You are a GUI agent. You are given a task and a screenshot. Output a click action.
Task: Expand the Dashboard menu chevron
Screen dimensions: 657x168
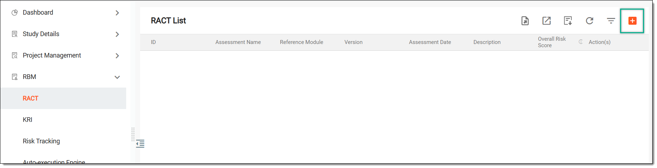coord(117,13)
